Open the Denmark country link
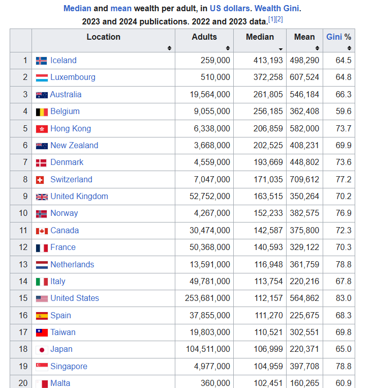 point(67,162)
